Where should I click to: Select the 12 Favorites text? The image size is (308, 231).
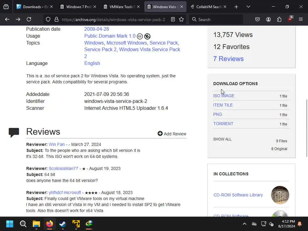(231, 47)
